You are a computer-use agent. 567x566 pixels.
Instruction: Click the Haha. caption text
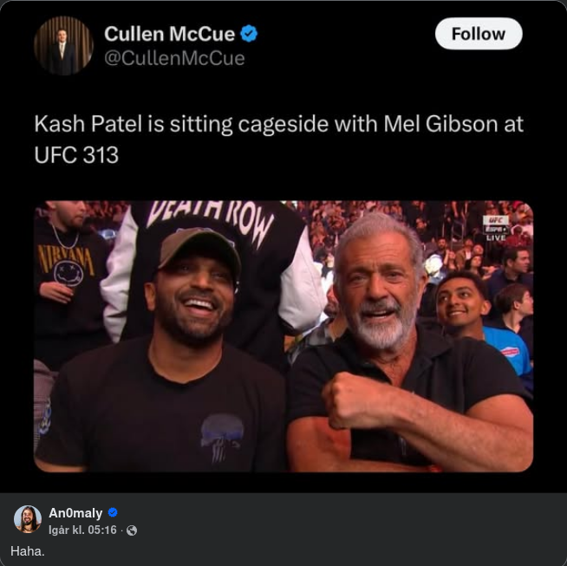pos(28,550)
